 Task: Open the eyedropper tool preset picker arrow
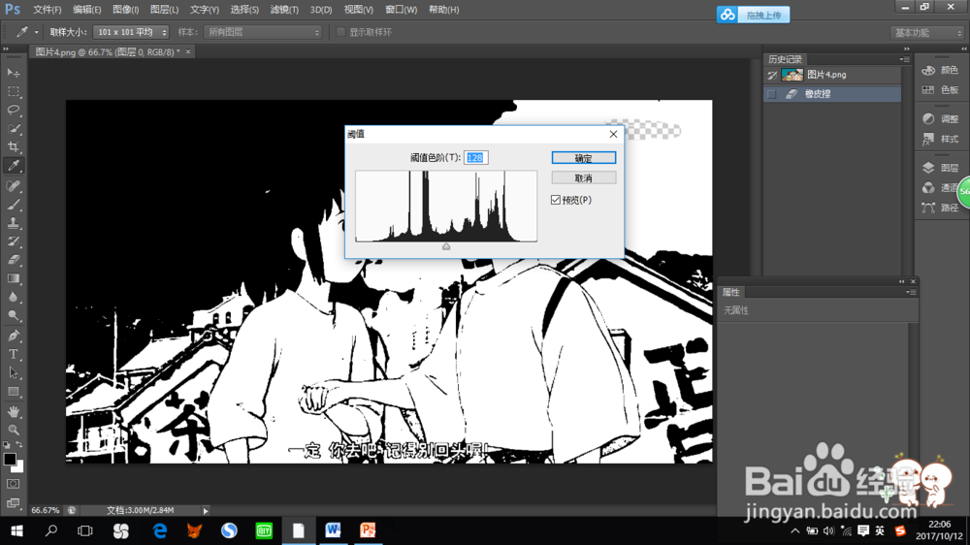37,32
